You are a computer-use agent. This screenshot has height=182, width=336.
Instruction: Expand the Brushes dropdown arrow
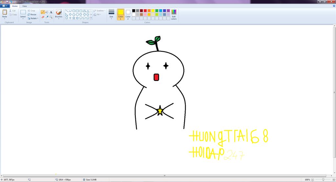point(59,18)
